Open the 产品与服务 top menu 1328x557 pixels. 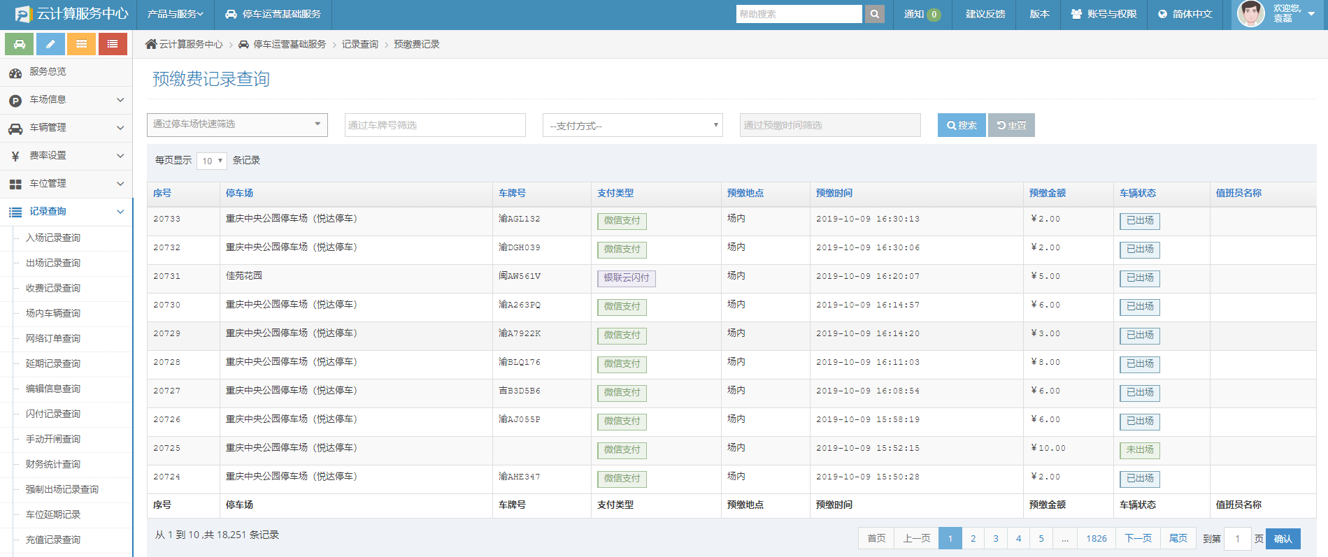click(x=175, y=14)
